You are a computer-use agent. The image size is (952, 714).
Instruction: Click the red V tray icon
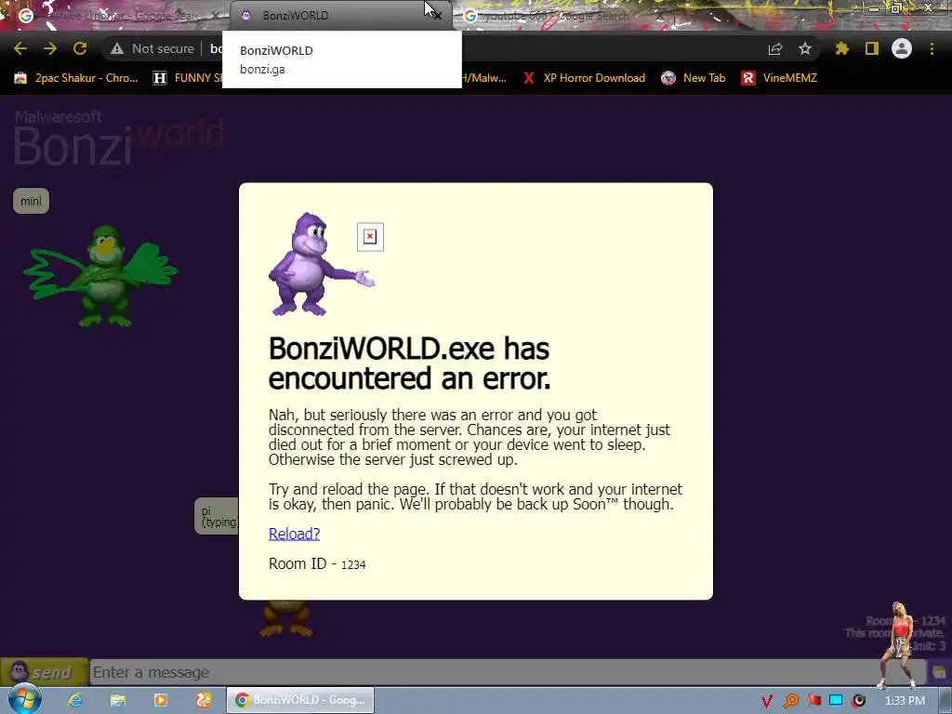click(x=767, y=701)
